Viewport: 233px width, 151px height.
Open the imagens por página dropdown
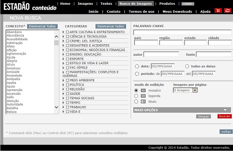point(185,90)
